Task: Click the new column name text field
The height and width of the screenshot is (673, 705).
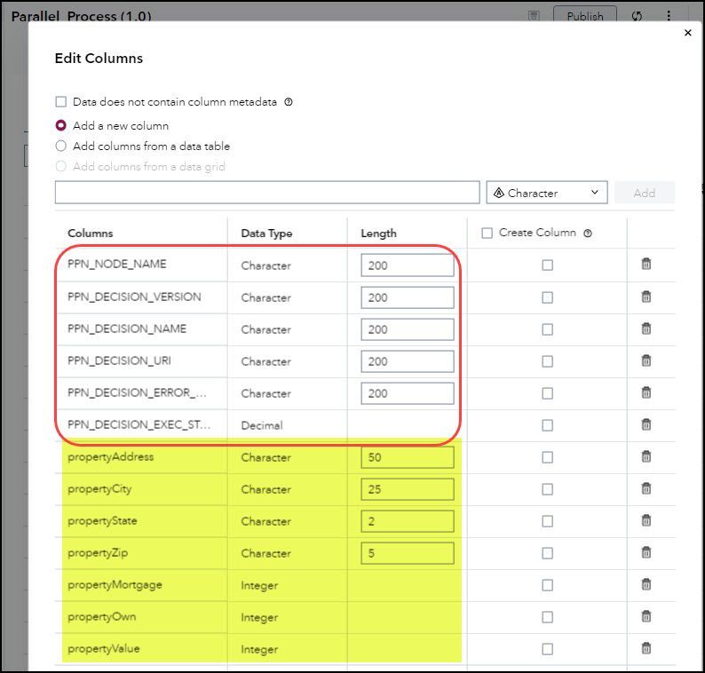Action: pyautogui.click(x=266, y=193)
